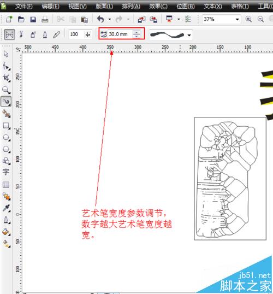Select the Eyedropper tool

pos(6,208)
